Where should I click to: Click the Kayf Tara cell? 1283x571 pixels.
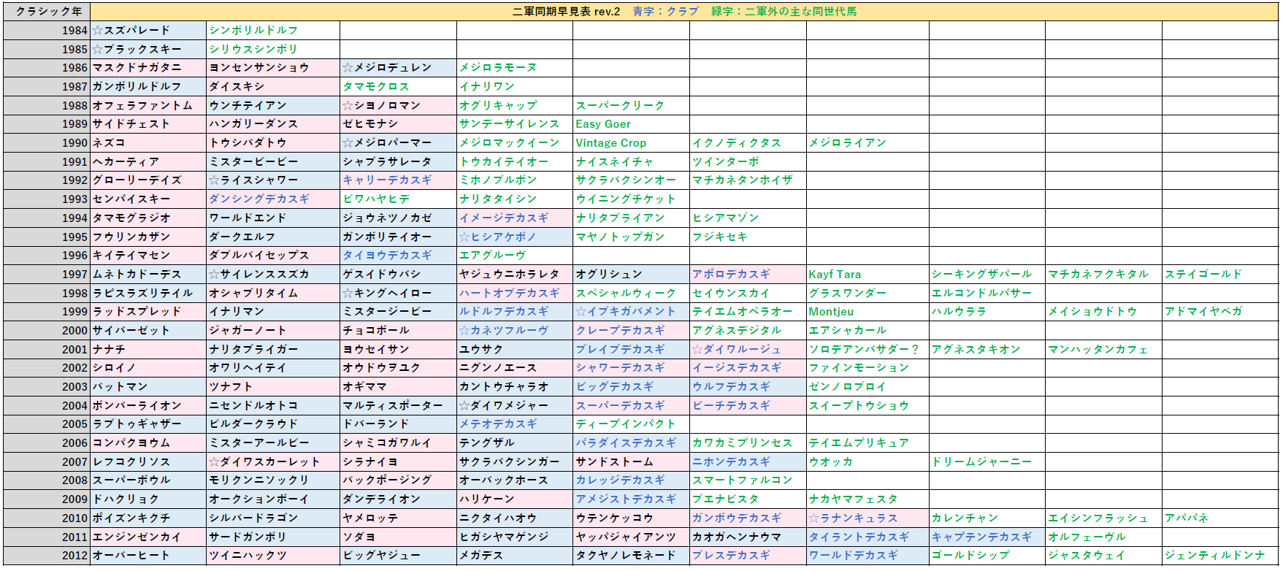coord(867,275)
